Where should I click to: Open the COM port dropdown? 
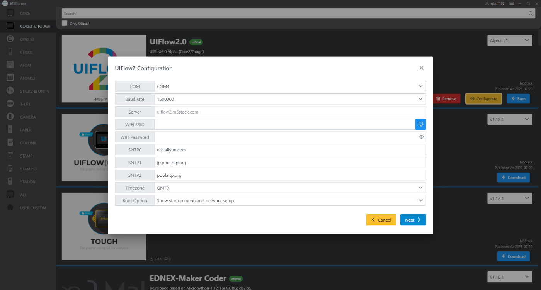[420, 86]
